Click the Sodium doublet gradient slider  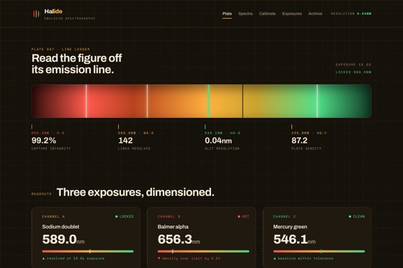pos(88,251)
